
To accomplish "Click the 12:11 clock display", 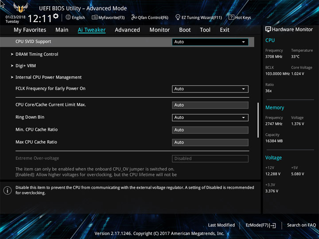I will tap(40, 19).
